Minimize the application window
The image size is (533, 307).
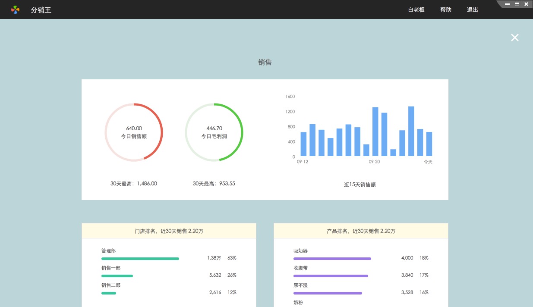[x=508, y=4]
